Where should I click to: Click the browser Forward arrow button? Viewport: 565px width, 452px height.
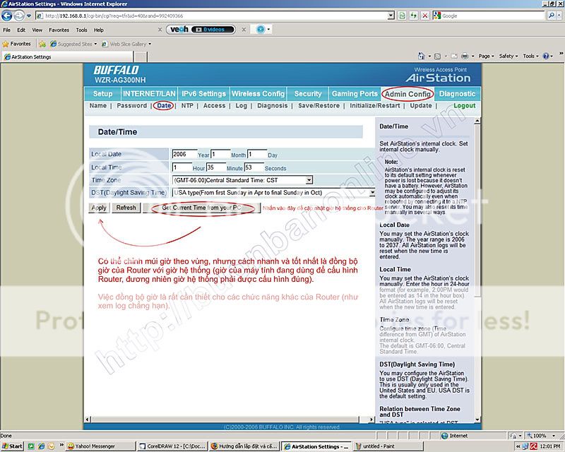[19, 16]
